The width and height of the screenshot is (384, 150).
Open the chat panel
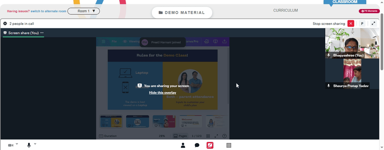(x=197, y=145)
